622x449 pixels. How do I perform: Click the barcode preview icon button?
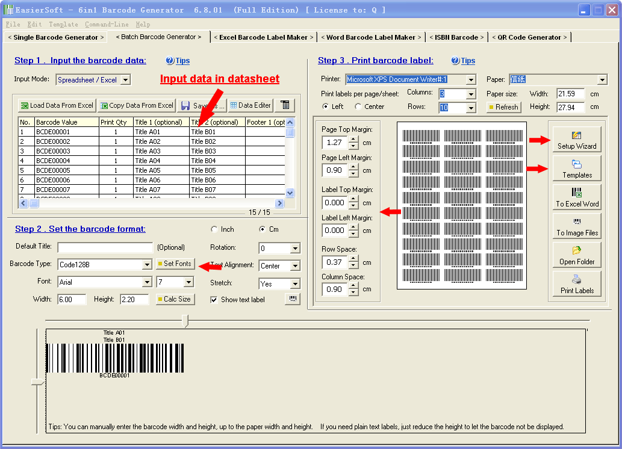pos(293,299)
